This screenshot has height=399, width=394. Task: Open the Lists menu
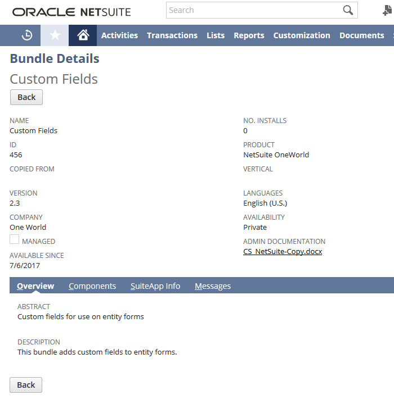216,35
